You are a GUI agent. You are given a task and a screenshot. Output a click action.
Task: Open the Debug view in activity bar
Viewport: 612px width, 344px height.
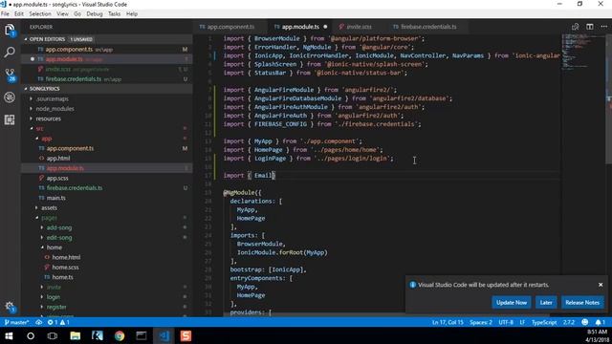coord(10,97)
